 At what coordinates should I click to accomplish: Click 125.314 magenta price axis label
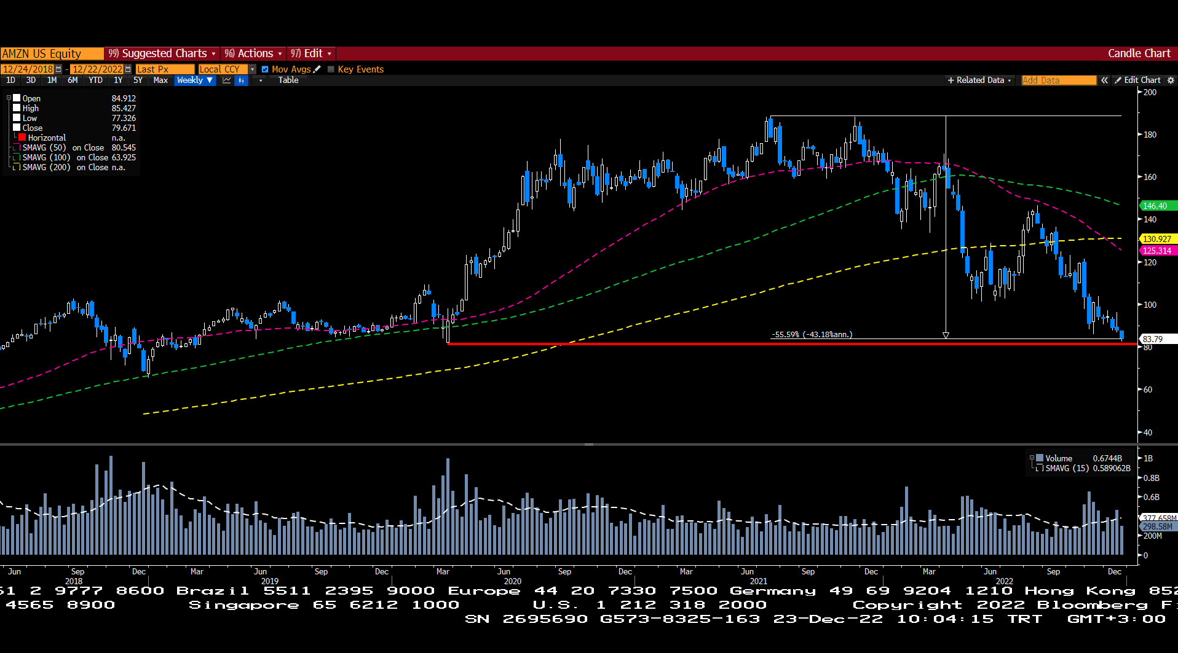click(1158, 251)
